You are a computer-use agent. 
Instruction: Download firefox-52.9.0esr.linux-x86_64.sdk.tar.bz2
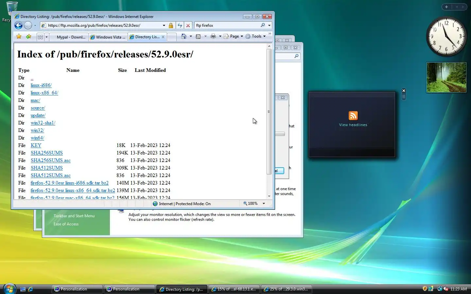[73, 190]
